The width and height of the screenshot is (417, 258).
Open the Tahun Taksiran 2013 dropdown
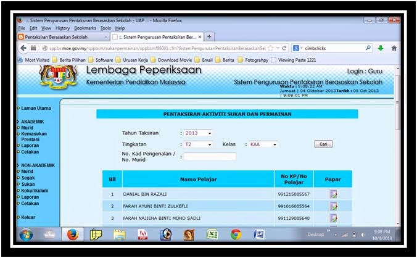click(198, 133)
